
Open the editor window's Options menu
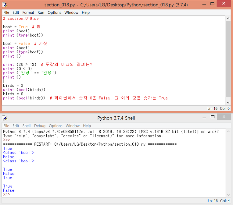(x=54, y=12)
